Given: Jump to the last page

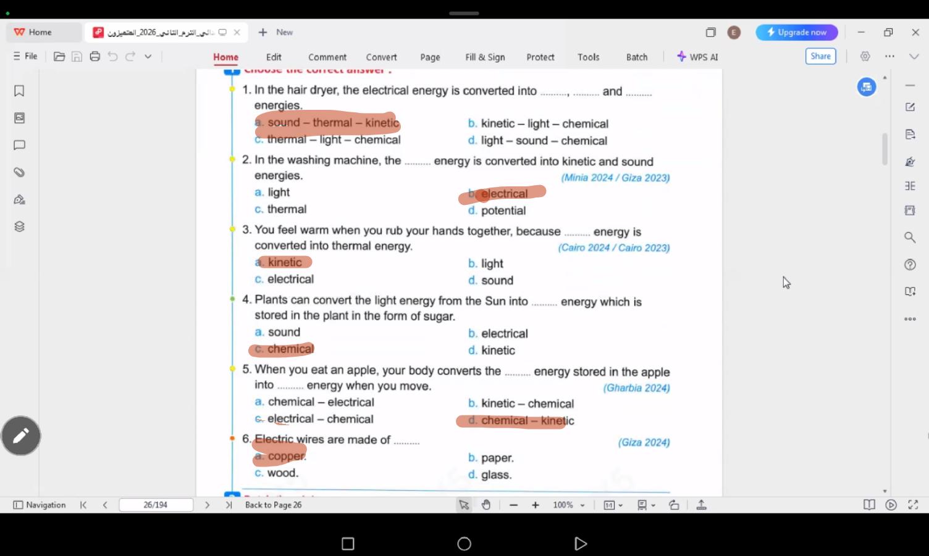Looking at the screenshot, I should click(229, 505).
